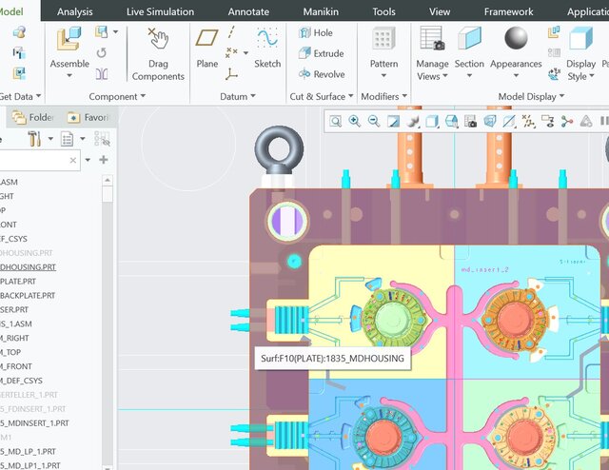
Task: Open Manage Views
Action: coord(432,53)
